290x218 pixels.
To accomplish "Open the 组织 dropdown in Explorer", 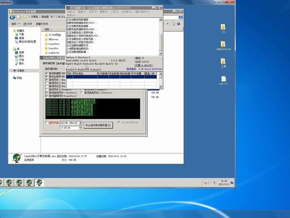I will [x=16, y=24].
